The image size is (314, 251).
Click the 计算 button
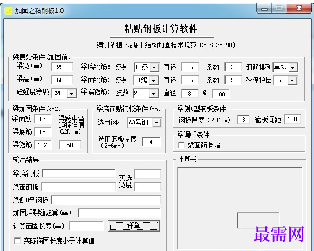[134, 226]
